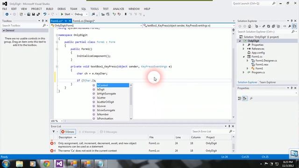Click in the Search Error List field
Image resolution: width=299 pixels, height=168 pixels.
210,132
